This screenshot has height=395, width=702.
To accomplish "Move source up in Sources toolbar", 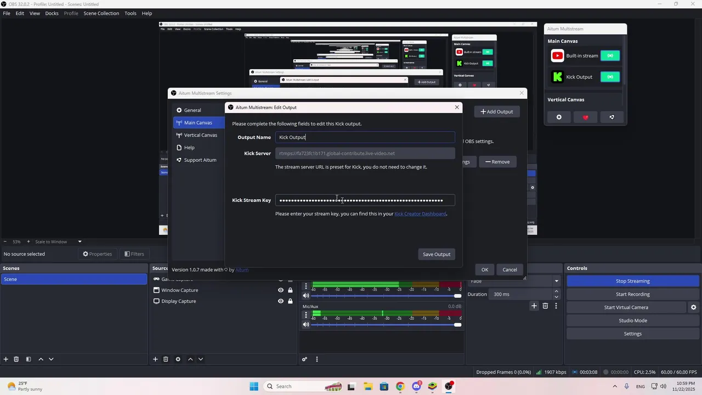I will pyautogui.click(x=190, y=359).
